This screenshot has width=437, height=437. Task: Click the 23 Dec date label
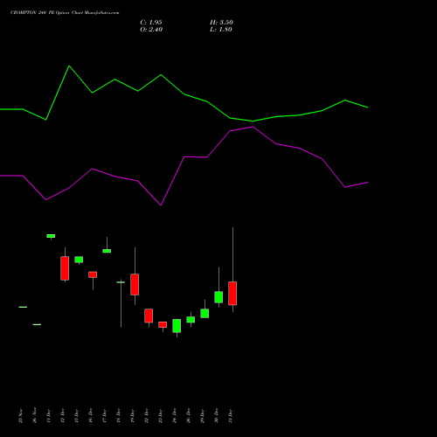[160, 416]
